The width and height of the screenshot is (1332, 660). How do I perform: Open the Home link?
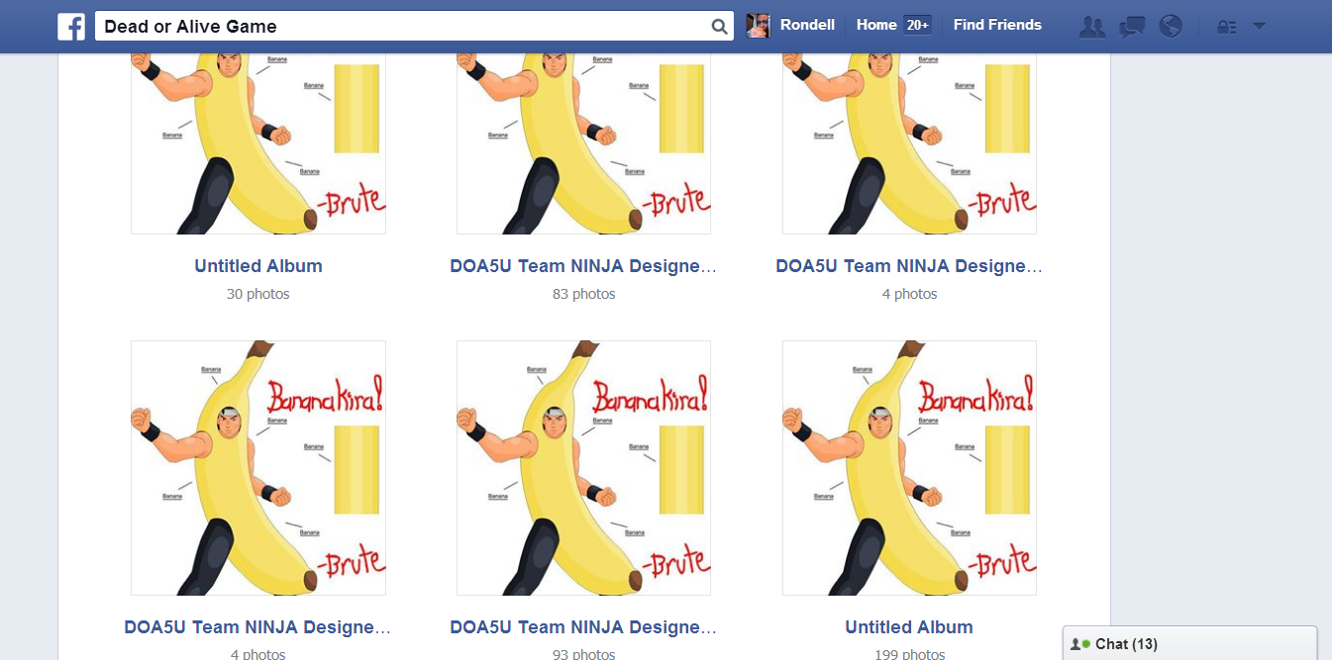click(x=876, y=25)
